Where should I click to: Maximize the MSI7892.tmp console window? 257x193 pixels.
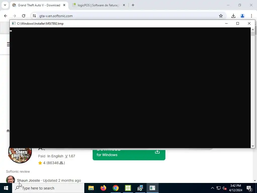click(238, 23)
